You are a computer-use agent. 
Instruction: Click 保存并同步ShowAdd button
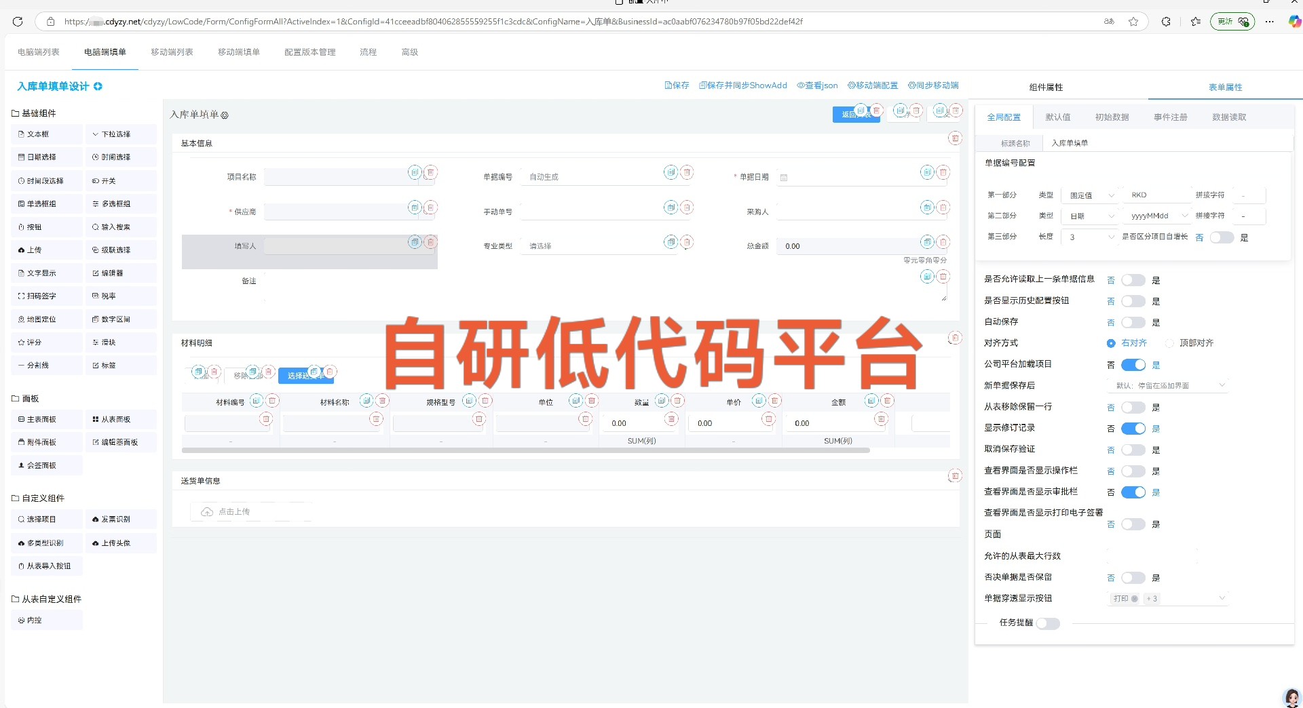coord(743,85)
